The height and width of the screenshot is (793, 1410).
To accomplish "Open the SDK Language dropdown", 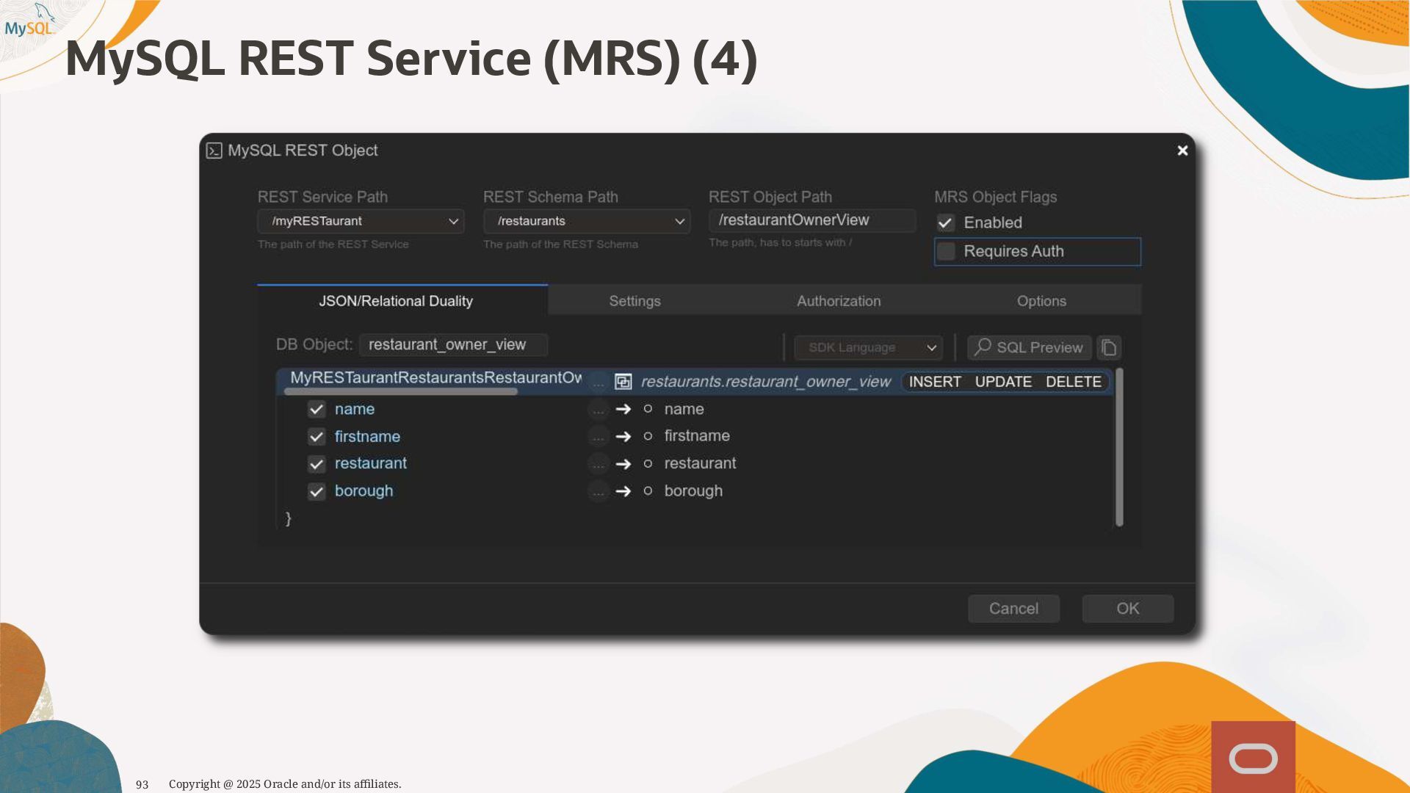I will click(868, 347).
